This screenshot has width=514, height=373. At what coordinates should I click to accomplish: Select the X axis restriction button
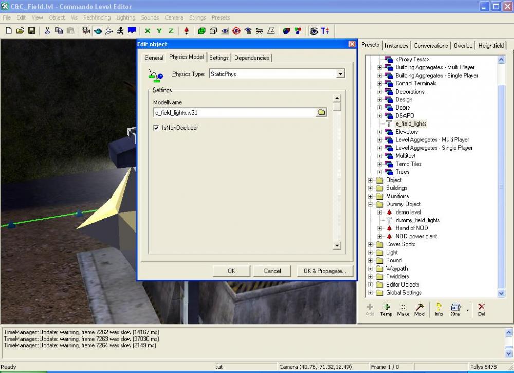tap(148, 31)
